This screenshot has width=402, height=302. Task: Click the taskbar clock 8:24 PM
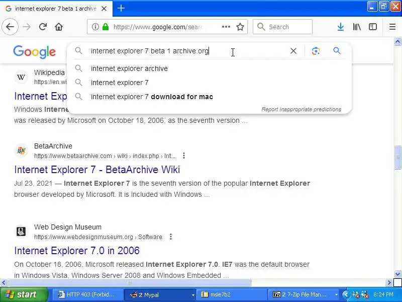pos(383,294)
